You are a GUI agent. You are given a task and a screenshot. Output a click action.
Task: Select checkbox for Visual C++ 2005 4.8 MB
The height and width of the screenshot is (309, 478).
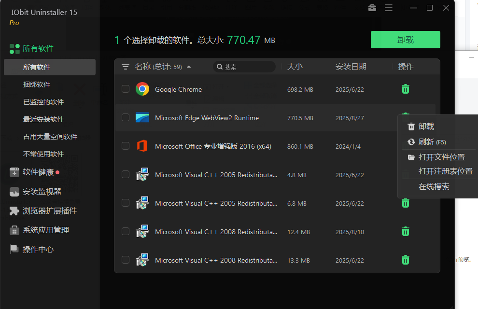(x=125, y=174)
